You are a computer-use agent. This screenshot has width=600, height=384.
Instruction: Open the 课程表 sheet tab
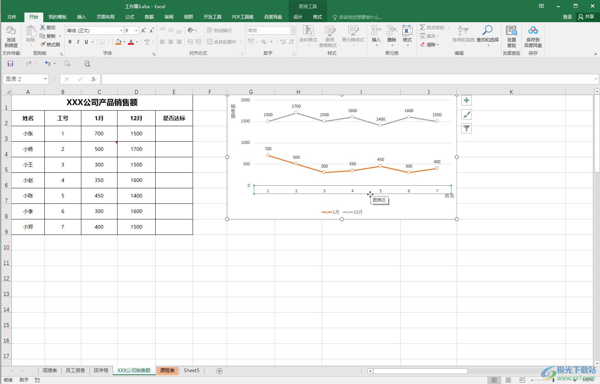point(167,371)
